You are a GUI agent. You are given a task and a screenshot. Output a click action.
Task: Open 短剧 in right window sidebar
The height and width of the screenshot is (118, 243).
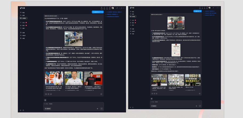click(132, 34)
